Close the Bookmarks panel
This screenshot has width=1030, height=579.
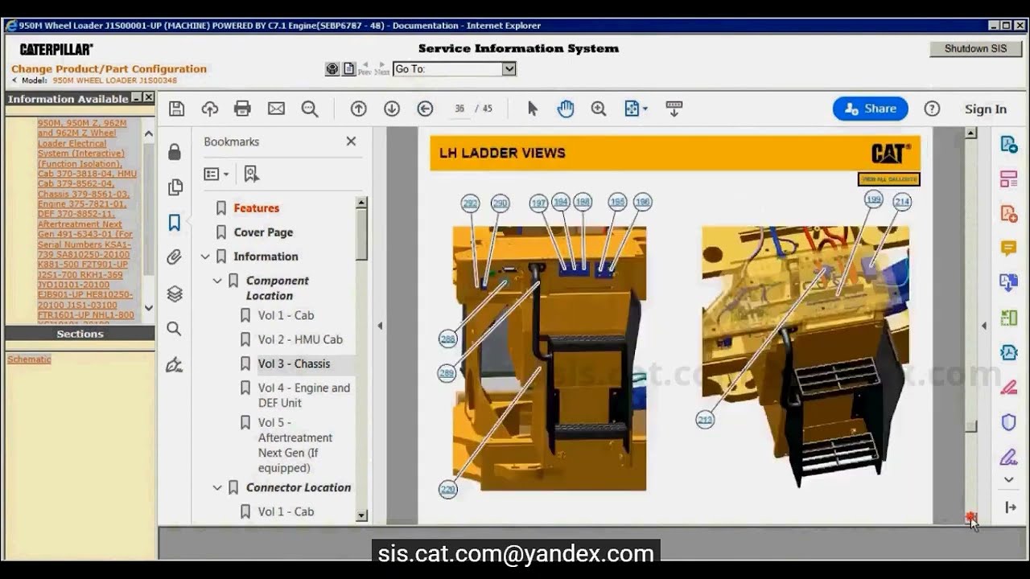point(351,142)
